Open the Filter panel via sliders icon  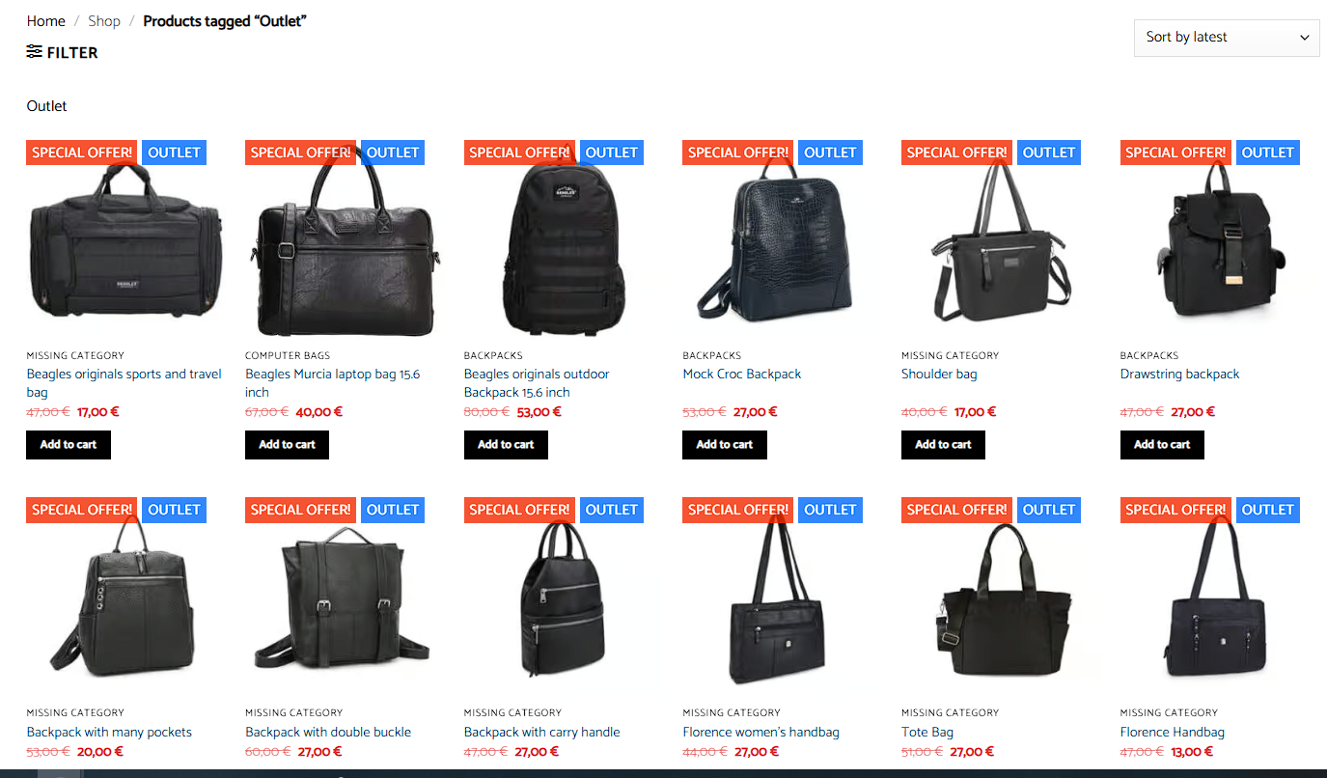coord(62,52)
